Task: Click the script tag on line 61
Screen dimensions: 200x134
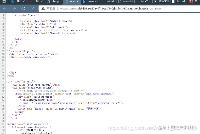Action: point(27,124)
